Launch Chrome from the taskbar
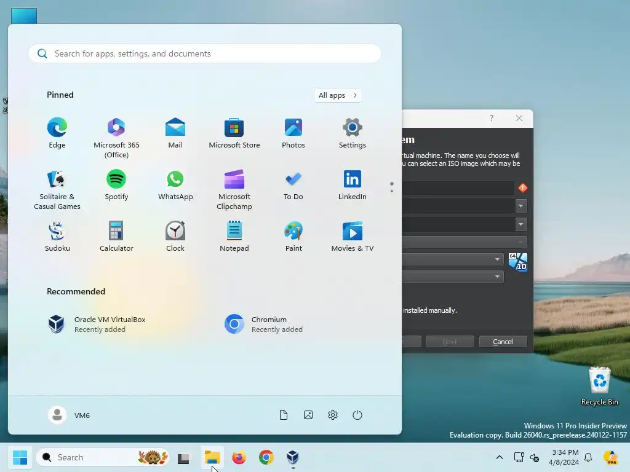The height and width of the screenshot is (472, 630). (x=266, y=457)
